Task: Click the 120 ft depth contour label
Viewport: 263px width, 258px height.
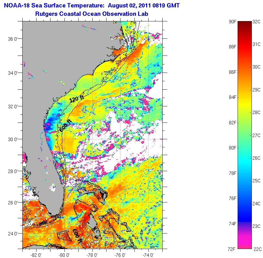Action: pos(76,99)
